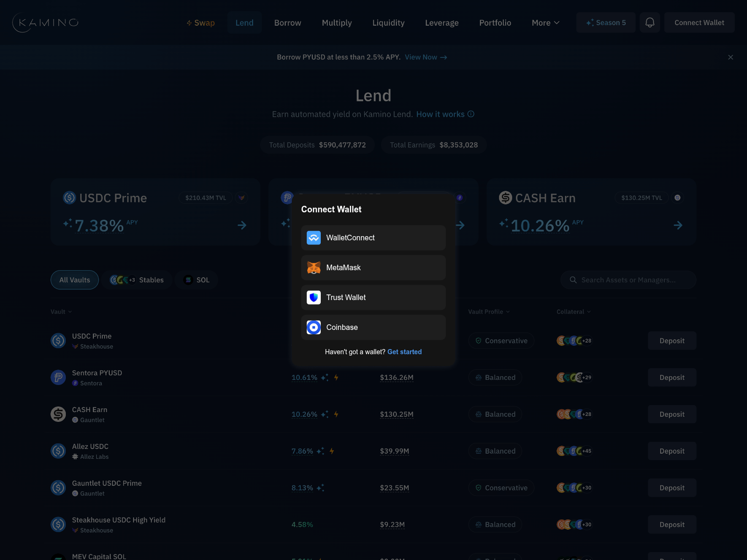Click the USDC coin icon on USDC Prime card
Viewport: 747px width, 560px height.
pyautogui.click(x=70, y=198)
